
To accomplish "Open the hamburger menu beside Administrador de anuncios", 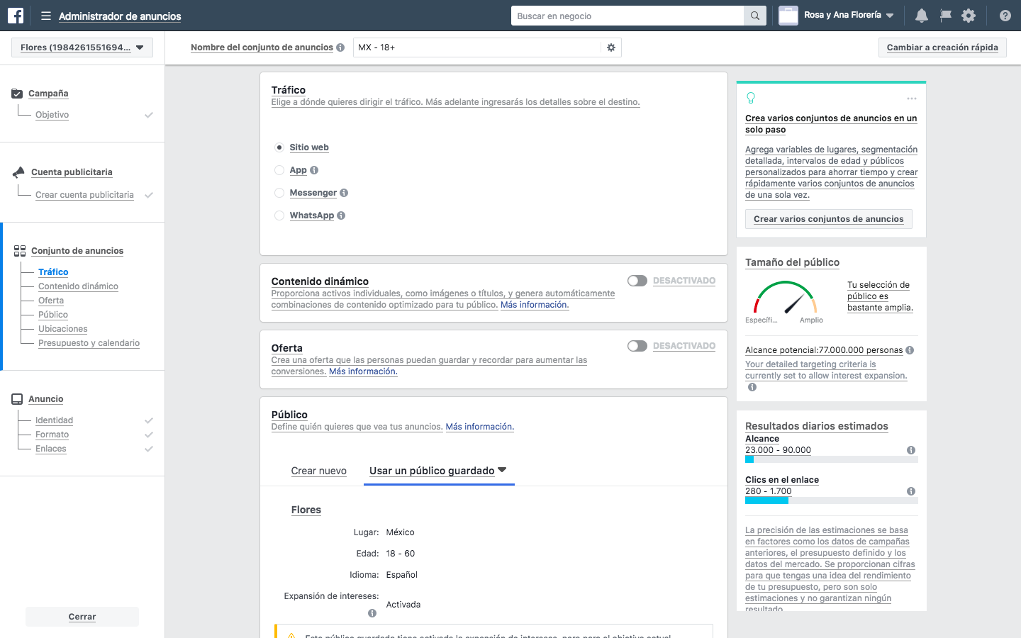I will [x=46, y=16].
